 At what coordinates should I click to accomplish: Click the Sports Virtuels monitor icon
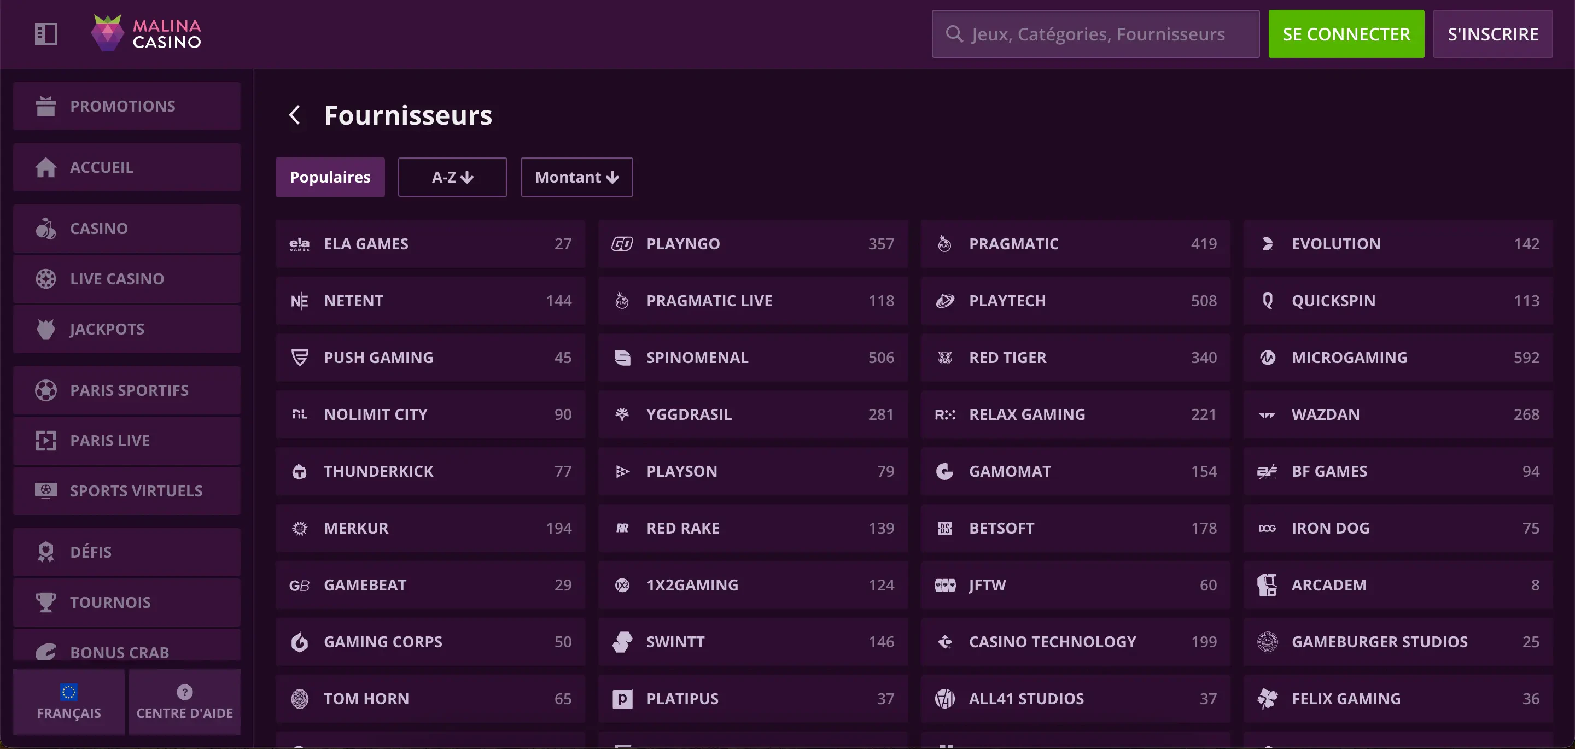pos(46,490)
